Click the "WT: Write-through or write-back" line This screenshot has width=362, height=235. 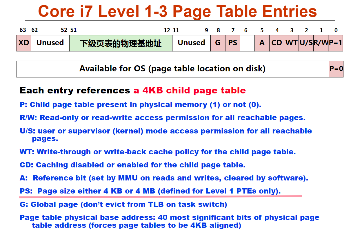pos(158,152)
